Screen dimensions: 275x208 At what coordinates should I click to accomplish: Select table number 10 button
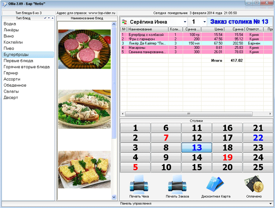click(166, 167)
